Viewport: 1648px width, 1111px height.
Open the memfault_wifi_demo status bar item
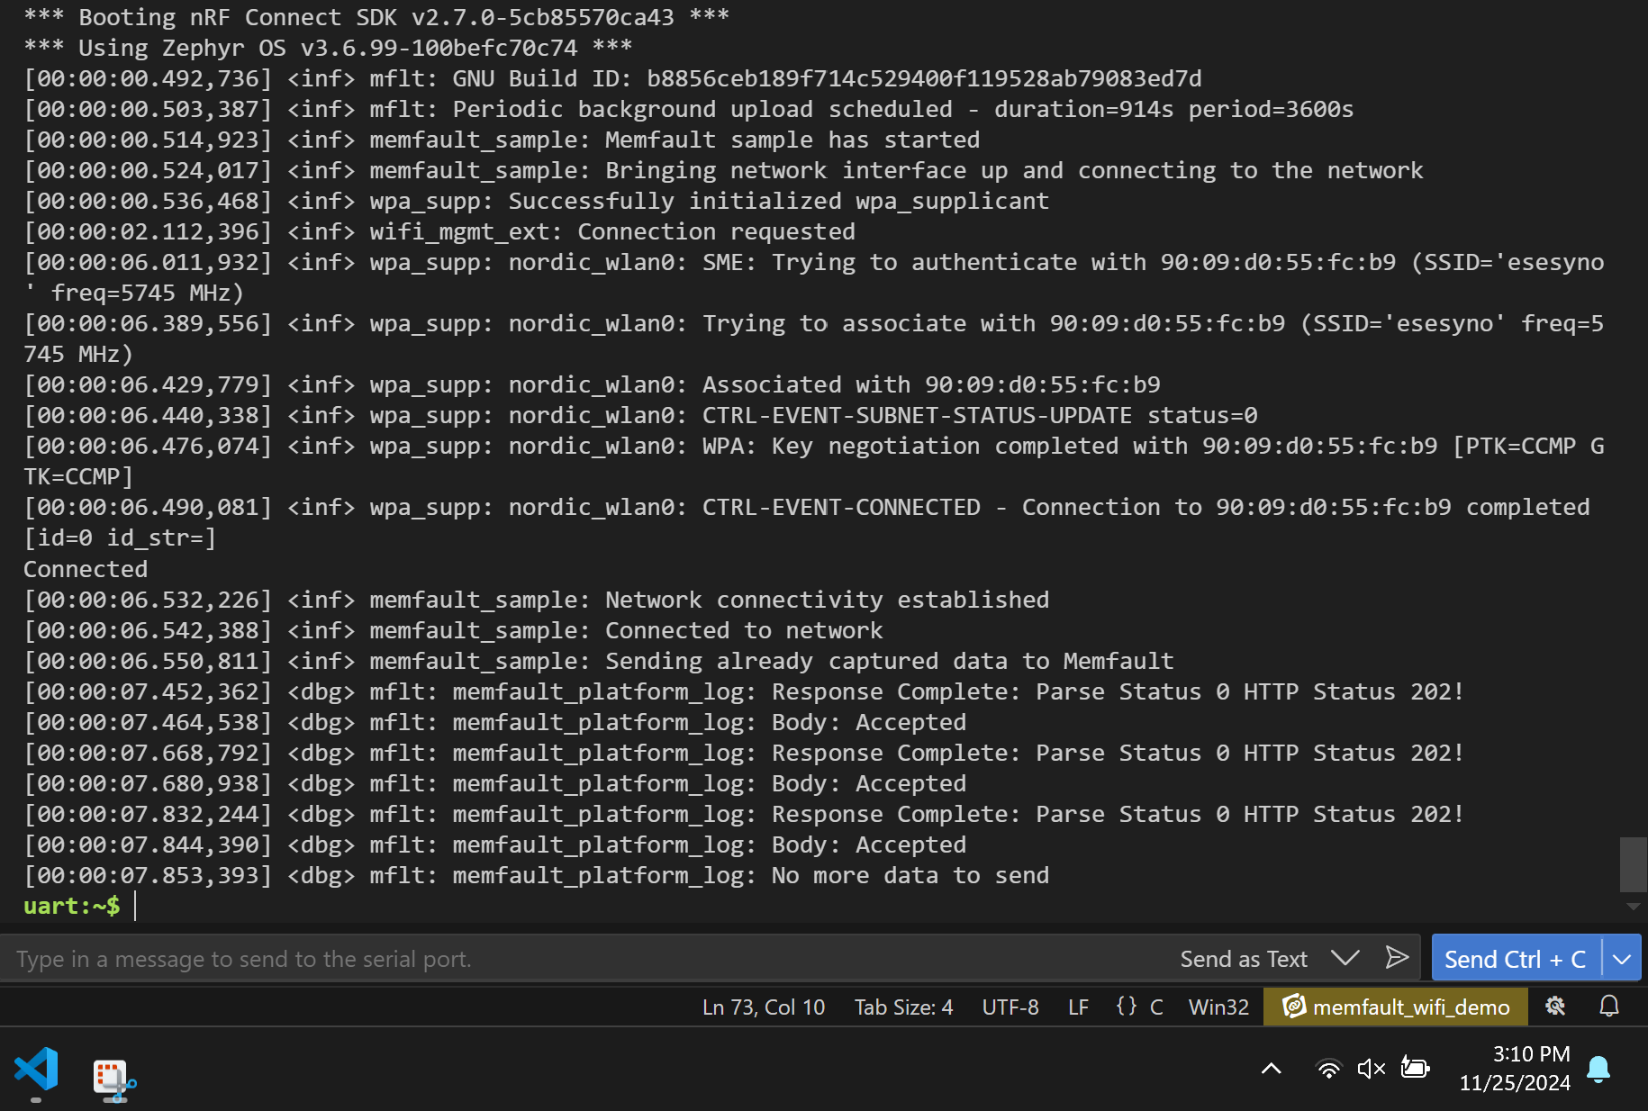coord(1396,1007)
